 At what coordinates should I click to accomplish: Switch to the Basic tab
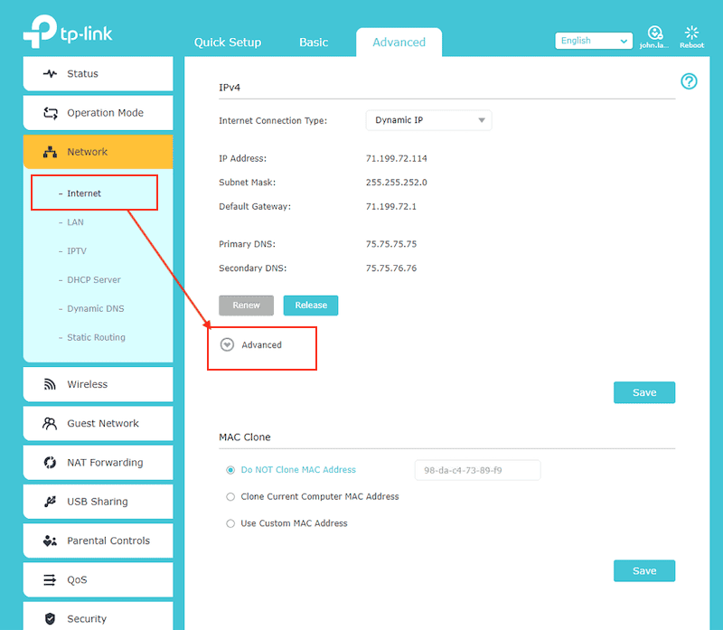[x=314, y=42]
